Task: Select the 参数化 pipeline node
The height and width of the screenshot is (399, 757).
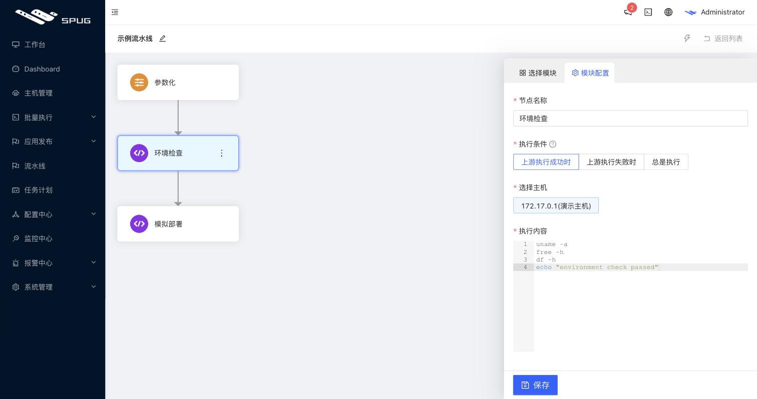Action: click(x=178, y=82)
